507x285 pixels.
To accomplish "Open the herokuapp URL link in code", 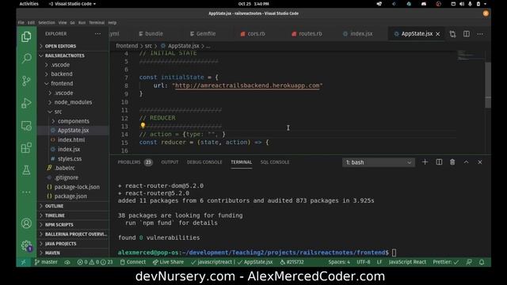I will [x=247, y=85].
